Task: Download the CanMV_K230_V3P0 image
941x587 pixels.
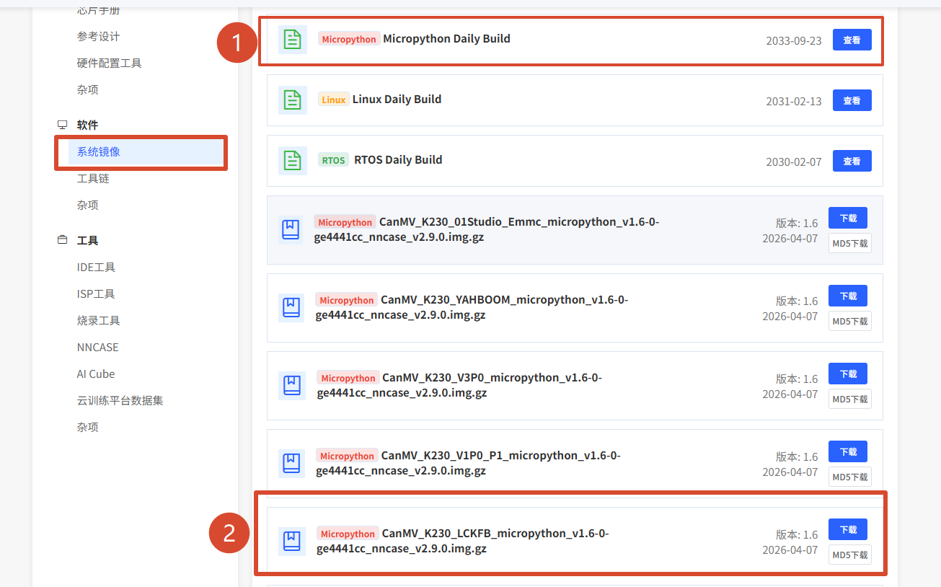Action: (x=848, y=374)
